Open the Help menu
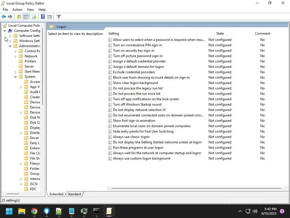 click(x=42, y=10)
